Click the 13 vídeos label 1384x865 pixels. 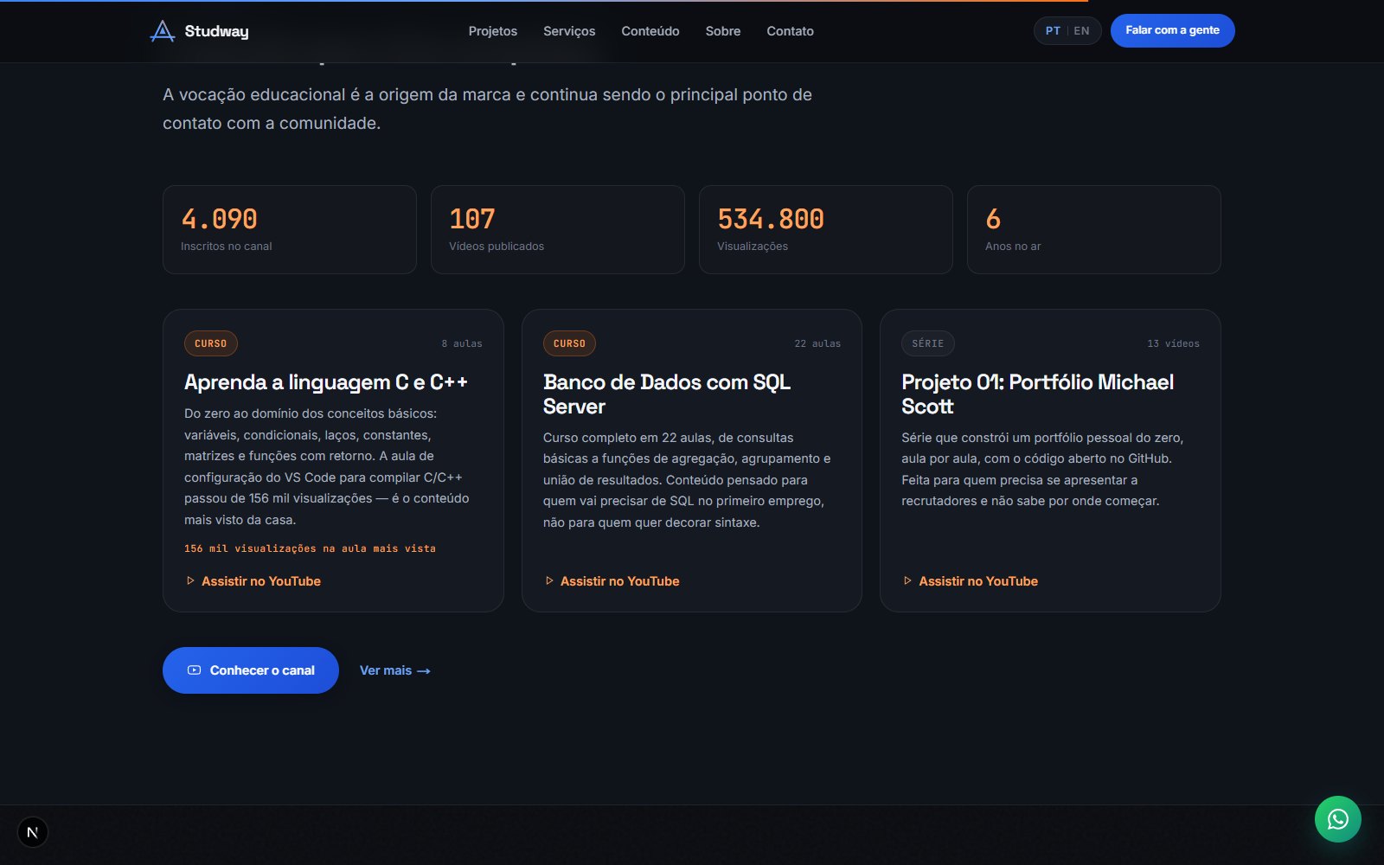[x=1173, y=343]
